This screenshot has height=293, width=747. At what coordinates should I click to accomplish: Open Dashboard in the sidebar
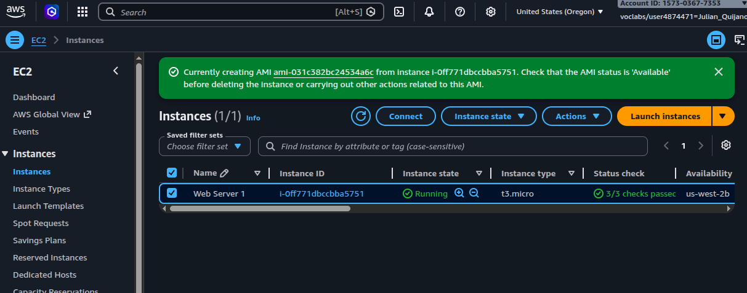pos(34,97)
